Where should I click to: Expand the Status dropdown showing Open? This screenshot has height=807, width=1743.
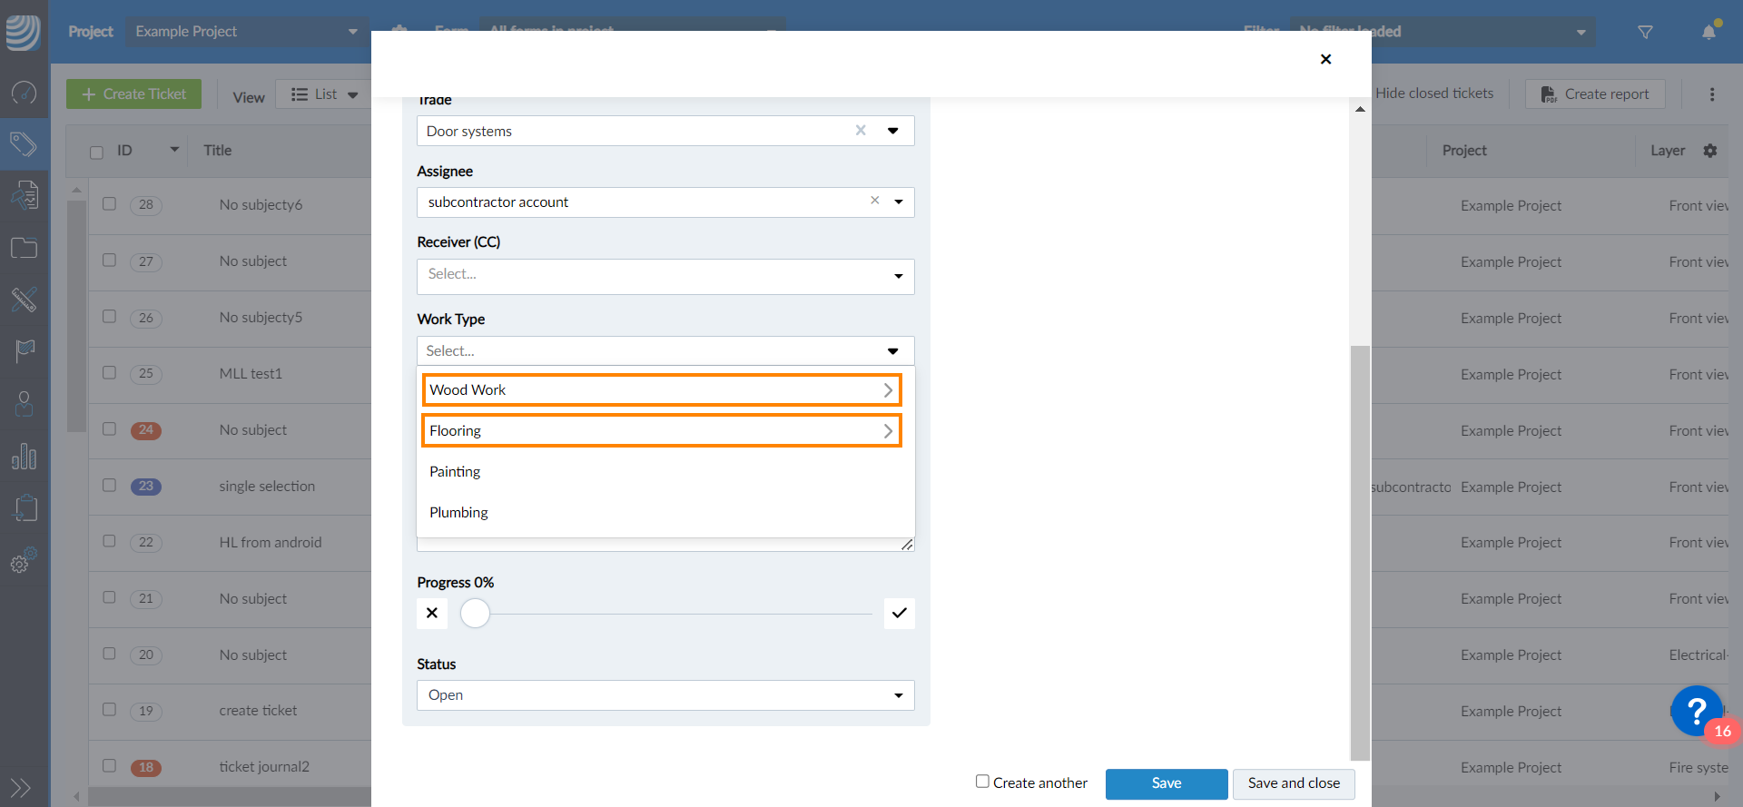click(665, 695)
